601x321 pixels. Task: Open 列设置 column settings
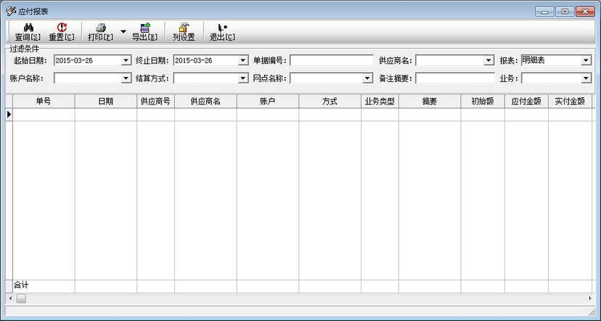(184, 31)
